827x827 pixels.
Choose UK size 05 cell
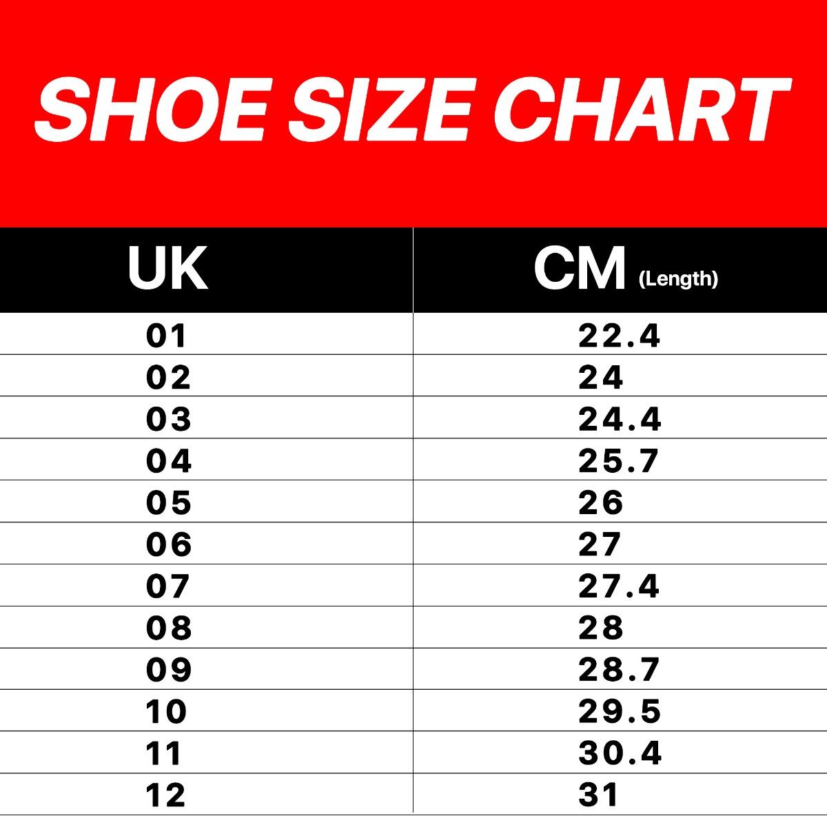[168, 503]
